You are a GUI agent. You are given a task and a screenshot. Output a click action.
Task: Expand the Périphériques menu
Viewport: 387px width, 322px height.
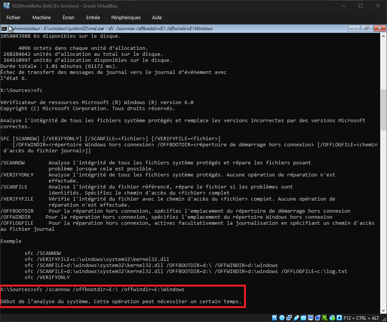pos(126,17)
